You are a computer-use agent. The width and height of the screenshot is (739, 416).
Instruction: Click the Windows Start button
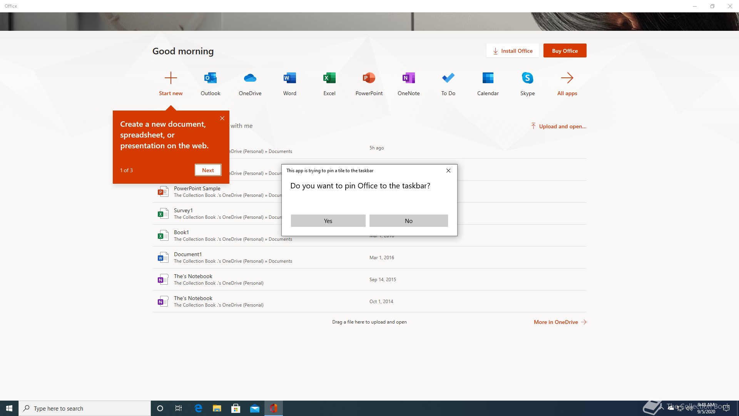pos(9,408)
